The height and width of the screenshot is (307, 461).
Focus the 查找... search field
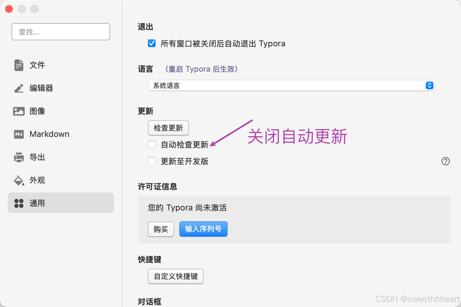(x=61, y=32)
